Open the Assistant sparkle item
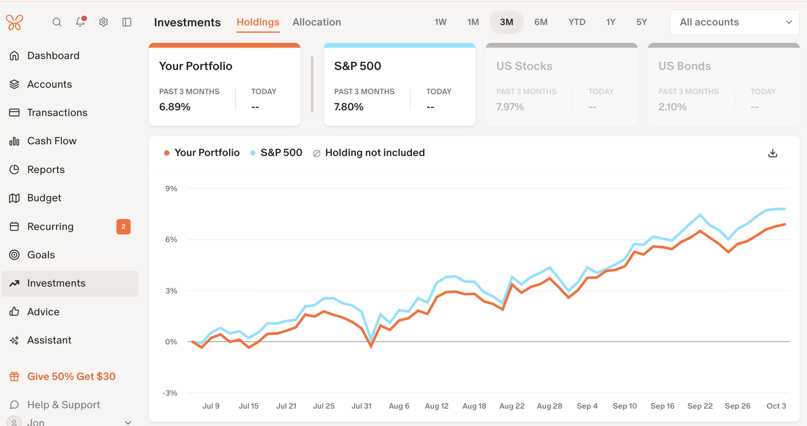The height and width of the screenshot is (426, 807). [49, 340]
